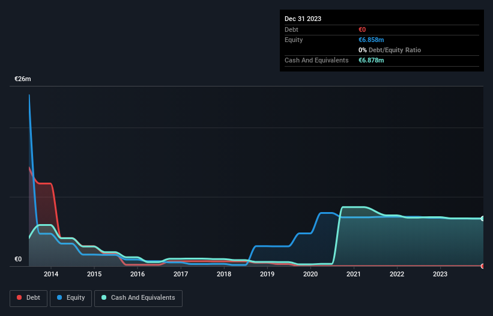Click the 2019 x-axis label
The image size is (493, 316).
[x=267, y=274]
